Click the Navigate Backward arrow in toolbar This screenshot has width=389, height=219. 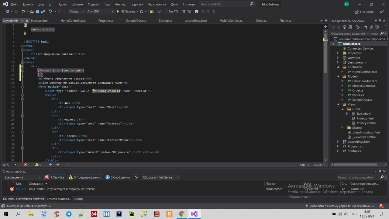[x=8, y=12]
